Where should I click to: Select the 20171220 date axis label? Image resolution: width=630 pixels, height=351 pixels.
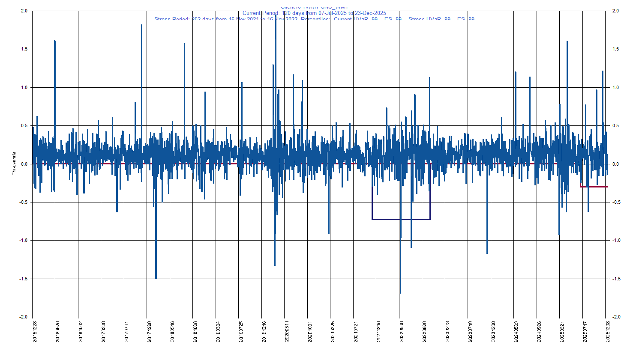150,332
